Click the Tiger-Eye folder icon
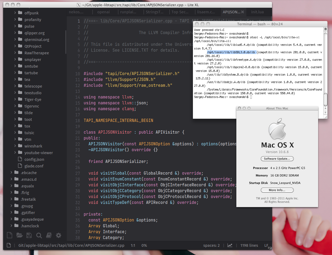332x255 pixels. [x=20, y=99]
